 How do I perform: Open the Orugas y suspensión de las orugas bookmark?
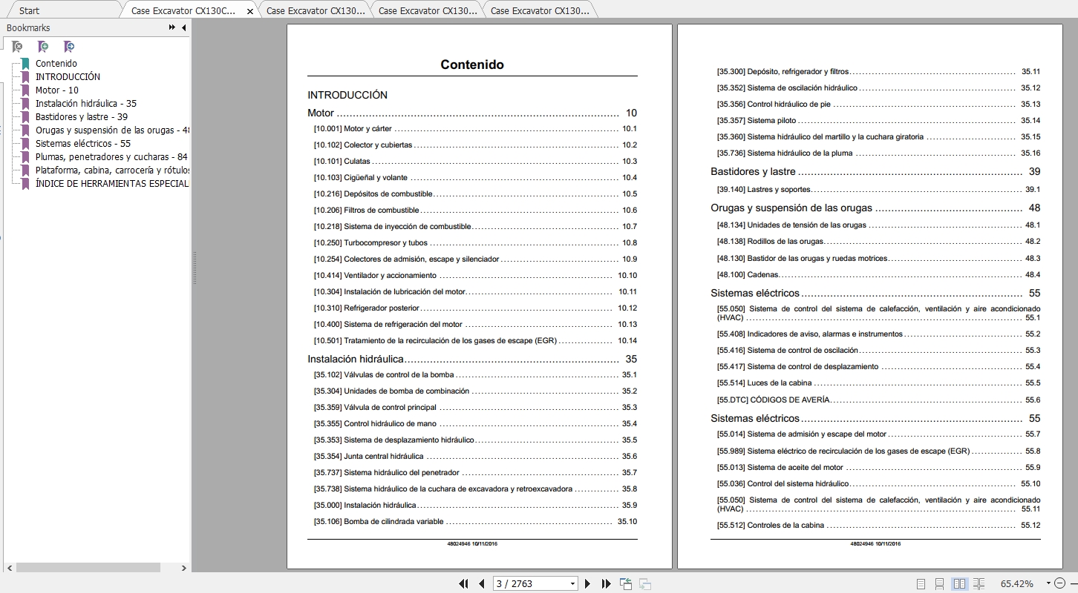coord(112,130)
